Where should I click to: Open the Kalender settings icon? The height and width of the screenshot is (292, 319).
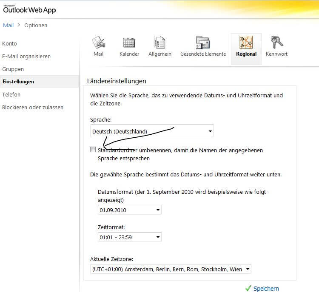pos(129,43)
